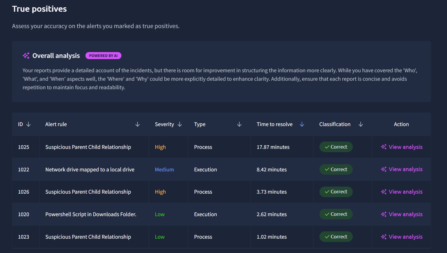Click Correct badge on alert 1022

(x=336, y=169)
